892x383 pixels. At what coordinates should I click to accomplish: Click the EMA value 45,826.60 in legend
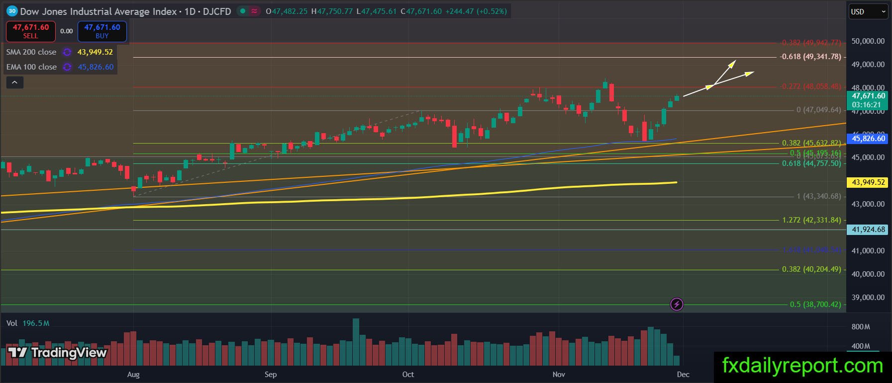tap(96, 67)
